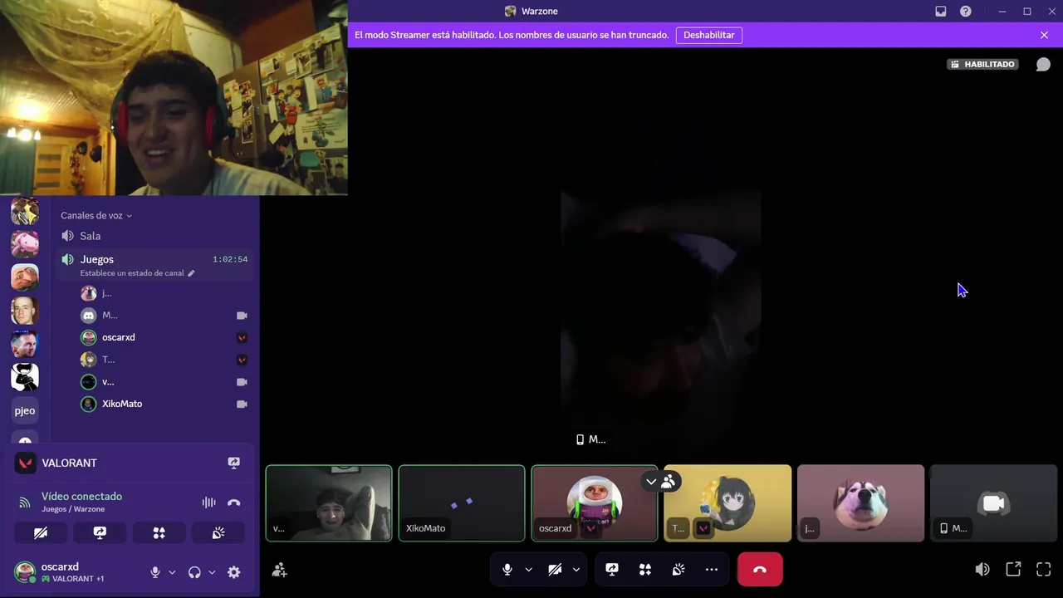Toggle mute microphone in the user panel
Image resolution: width=1063 pixels, height=598 pixels.
click(x=155, y=572)
